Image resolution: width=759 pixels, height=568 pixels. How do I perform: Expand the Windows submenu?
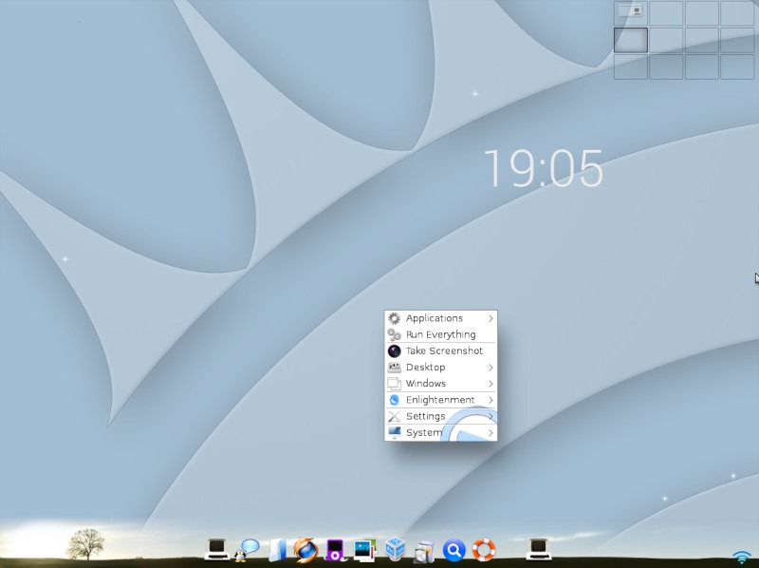[425, 383]
